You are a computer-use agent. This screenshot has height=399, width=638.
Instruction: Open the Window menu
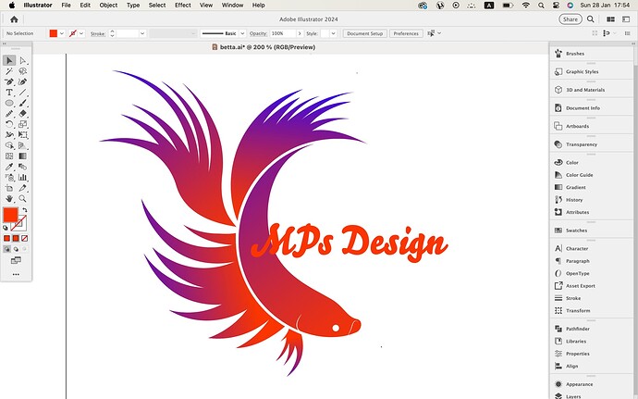[232, 6]
